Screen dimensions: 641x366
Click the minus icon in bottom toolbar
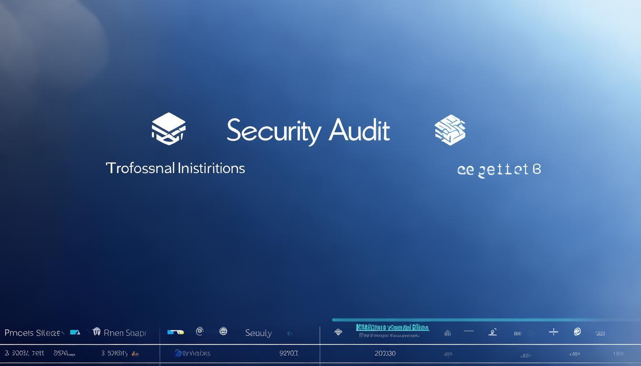pos(469,331)
